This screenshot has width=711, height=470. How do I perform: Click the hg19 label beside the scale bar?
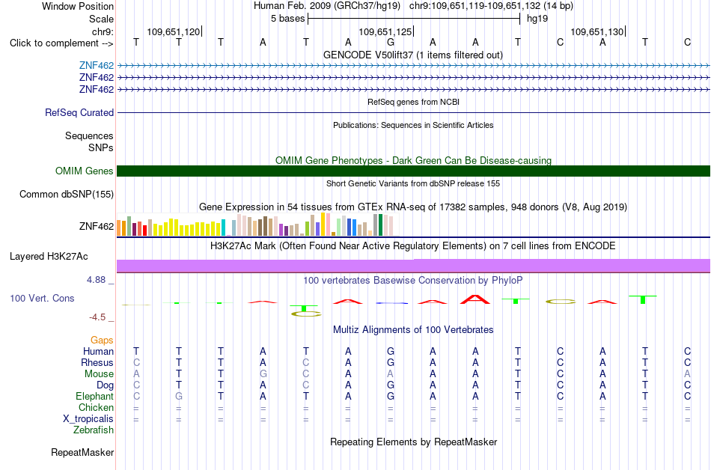[x=537, y=19]
